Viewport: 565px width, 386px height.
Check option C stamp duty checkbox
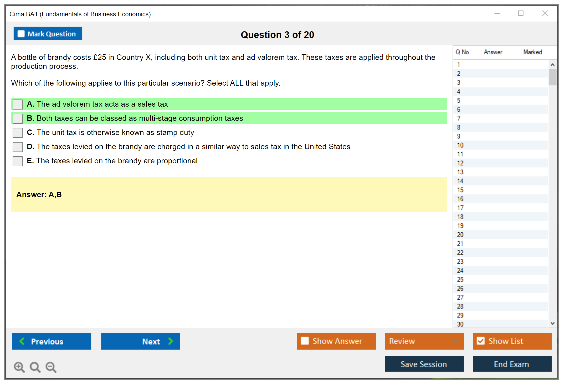click(18, 133)
